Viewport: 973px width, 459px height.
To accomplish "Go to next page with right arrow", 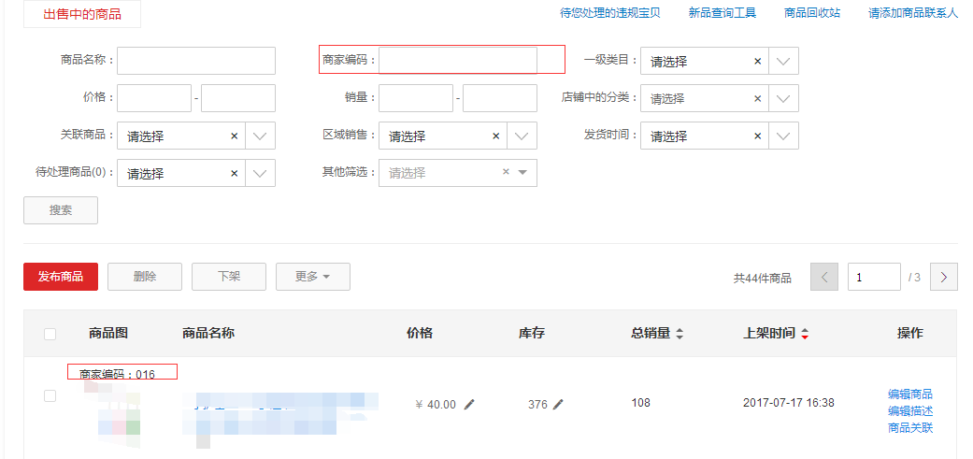I will (944, 277).
